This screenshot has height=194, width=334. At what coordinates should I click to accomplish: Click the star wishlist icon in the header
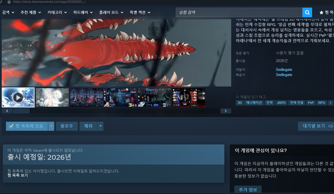pyautogui.click(x=321, y=13)
